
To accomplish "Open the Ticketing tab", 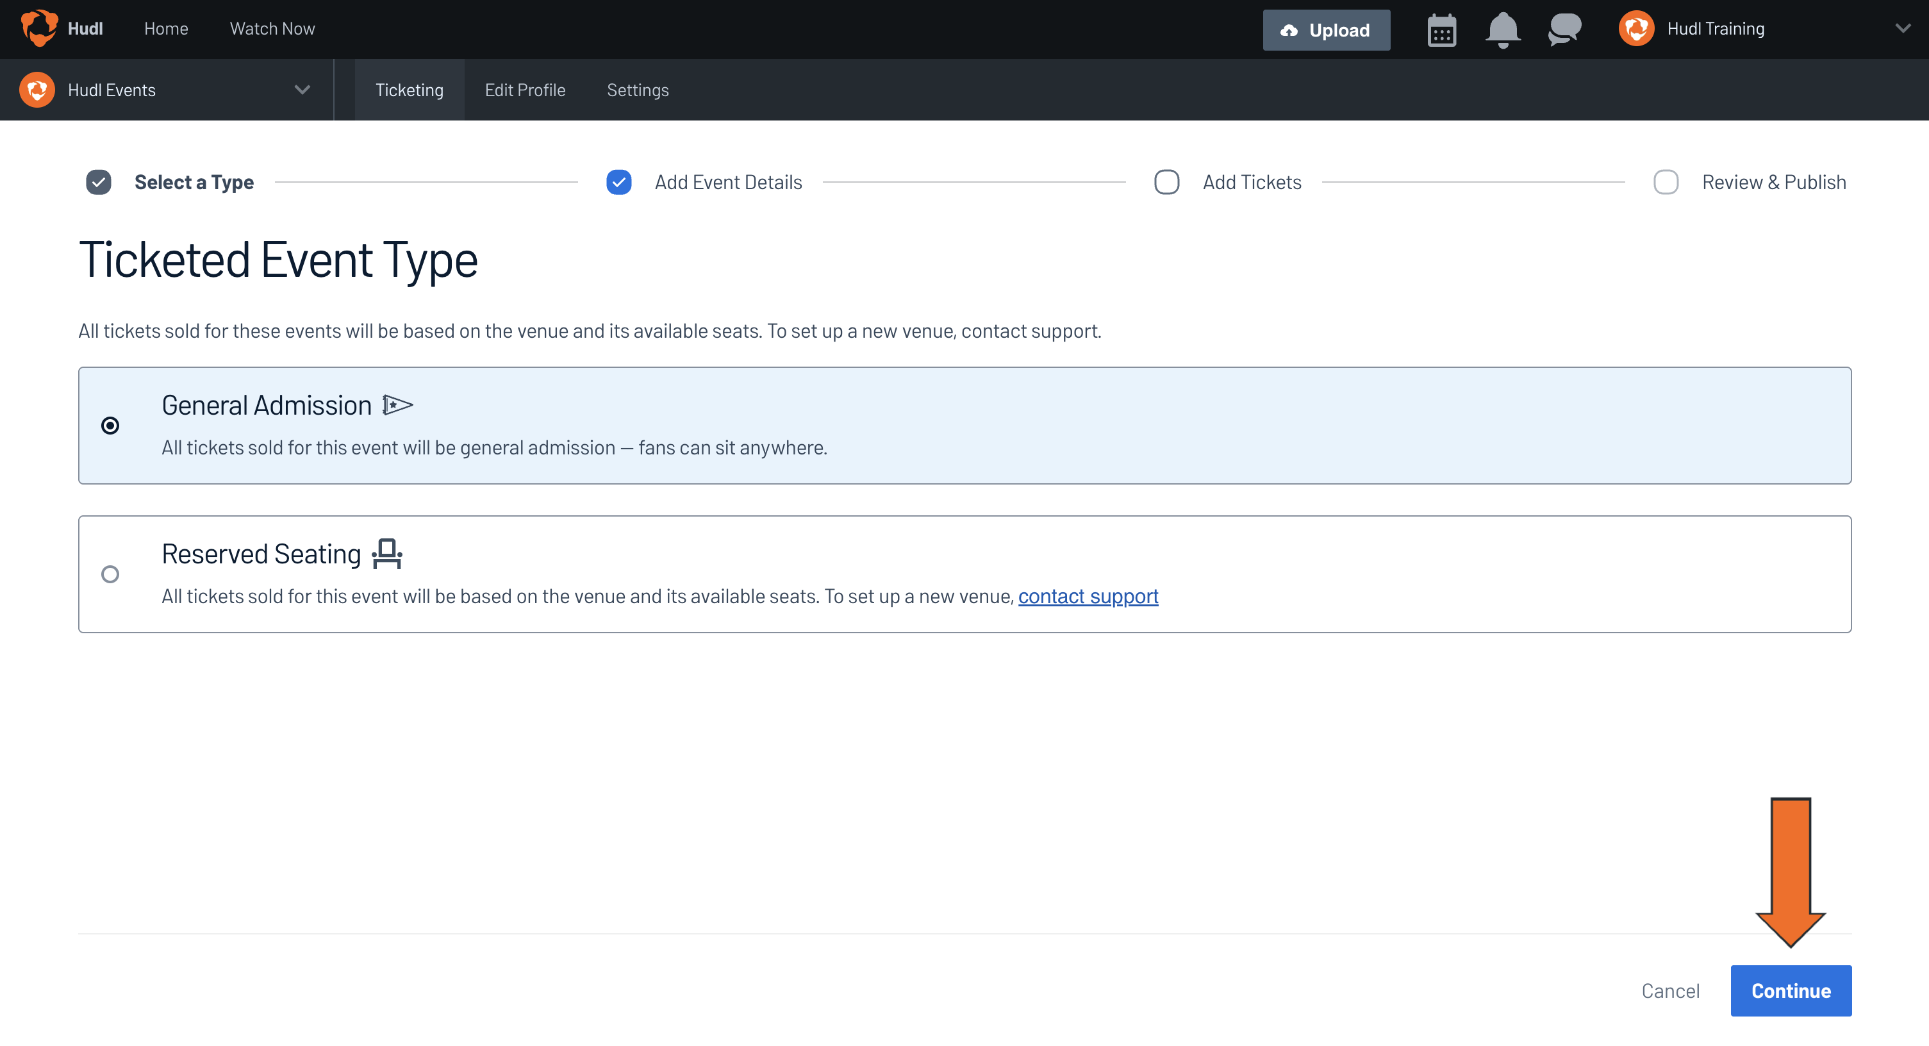I will tap(410, 90).
